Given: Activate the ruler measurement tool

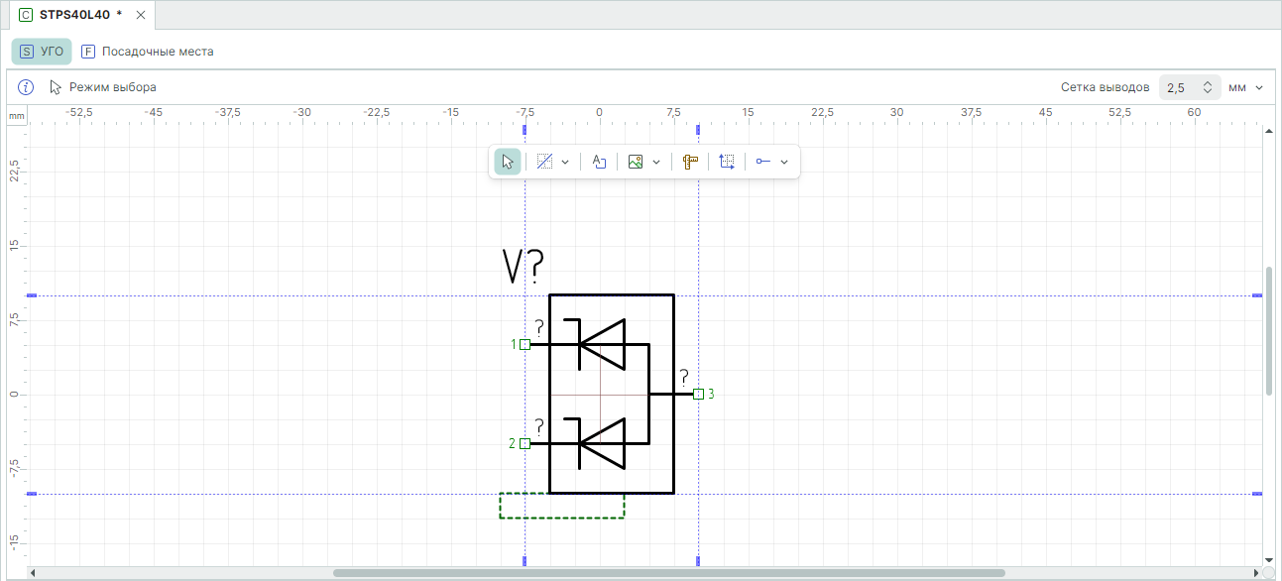Looking at the screenshot, I should click(691, 162).
